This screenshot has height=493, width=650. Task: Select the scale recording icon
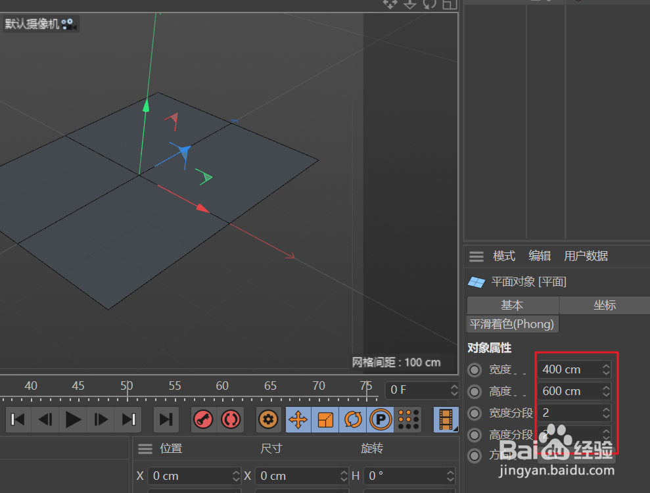tap(325, 419)
